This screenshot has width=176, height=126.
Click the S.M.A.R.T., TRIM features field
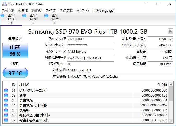coord(120,77)
